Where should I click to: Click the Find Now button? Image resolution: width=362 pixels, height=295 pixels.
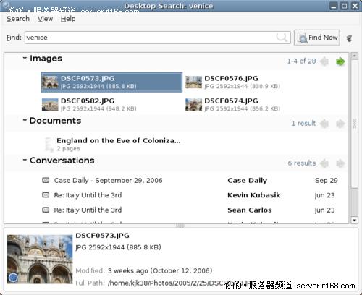click(x=317, y=38)
